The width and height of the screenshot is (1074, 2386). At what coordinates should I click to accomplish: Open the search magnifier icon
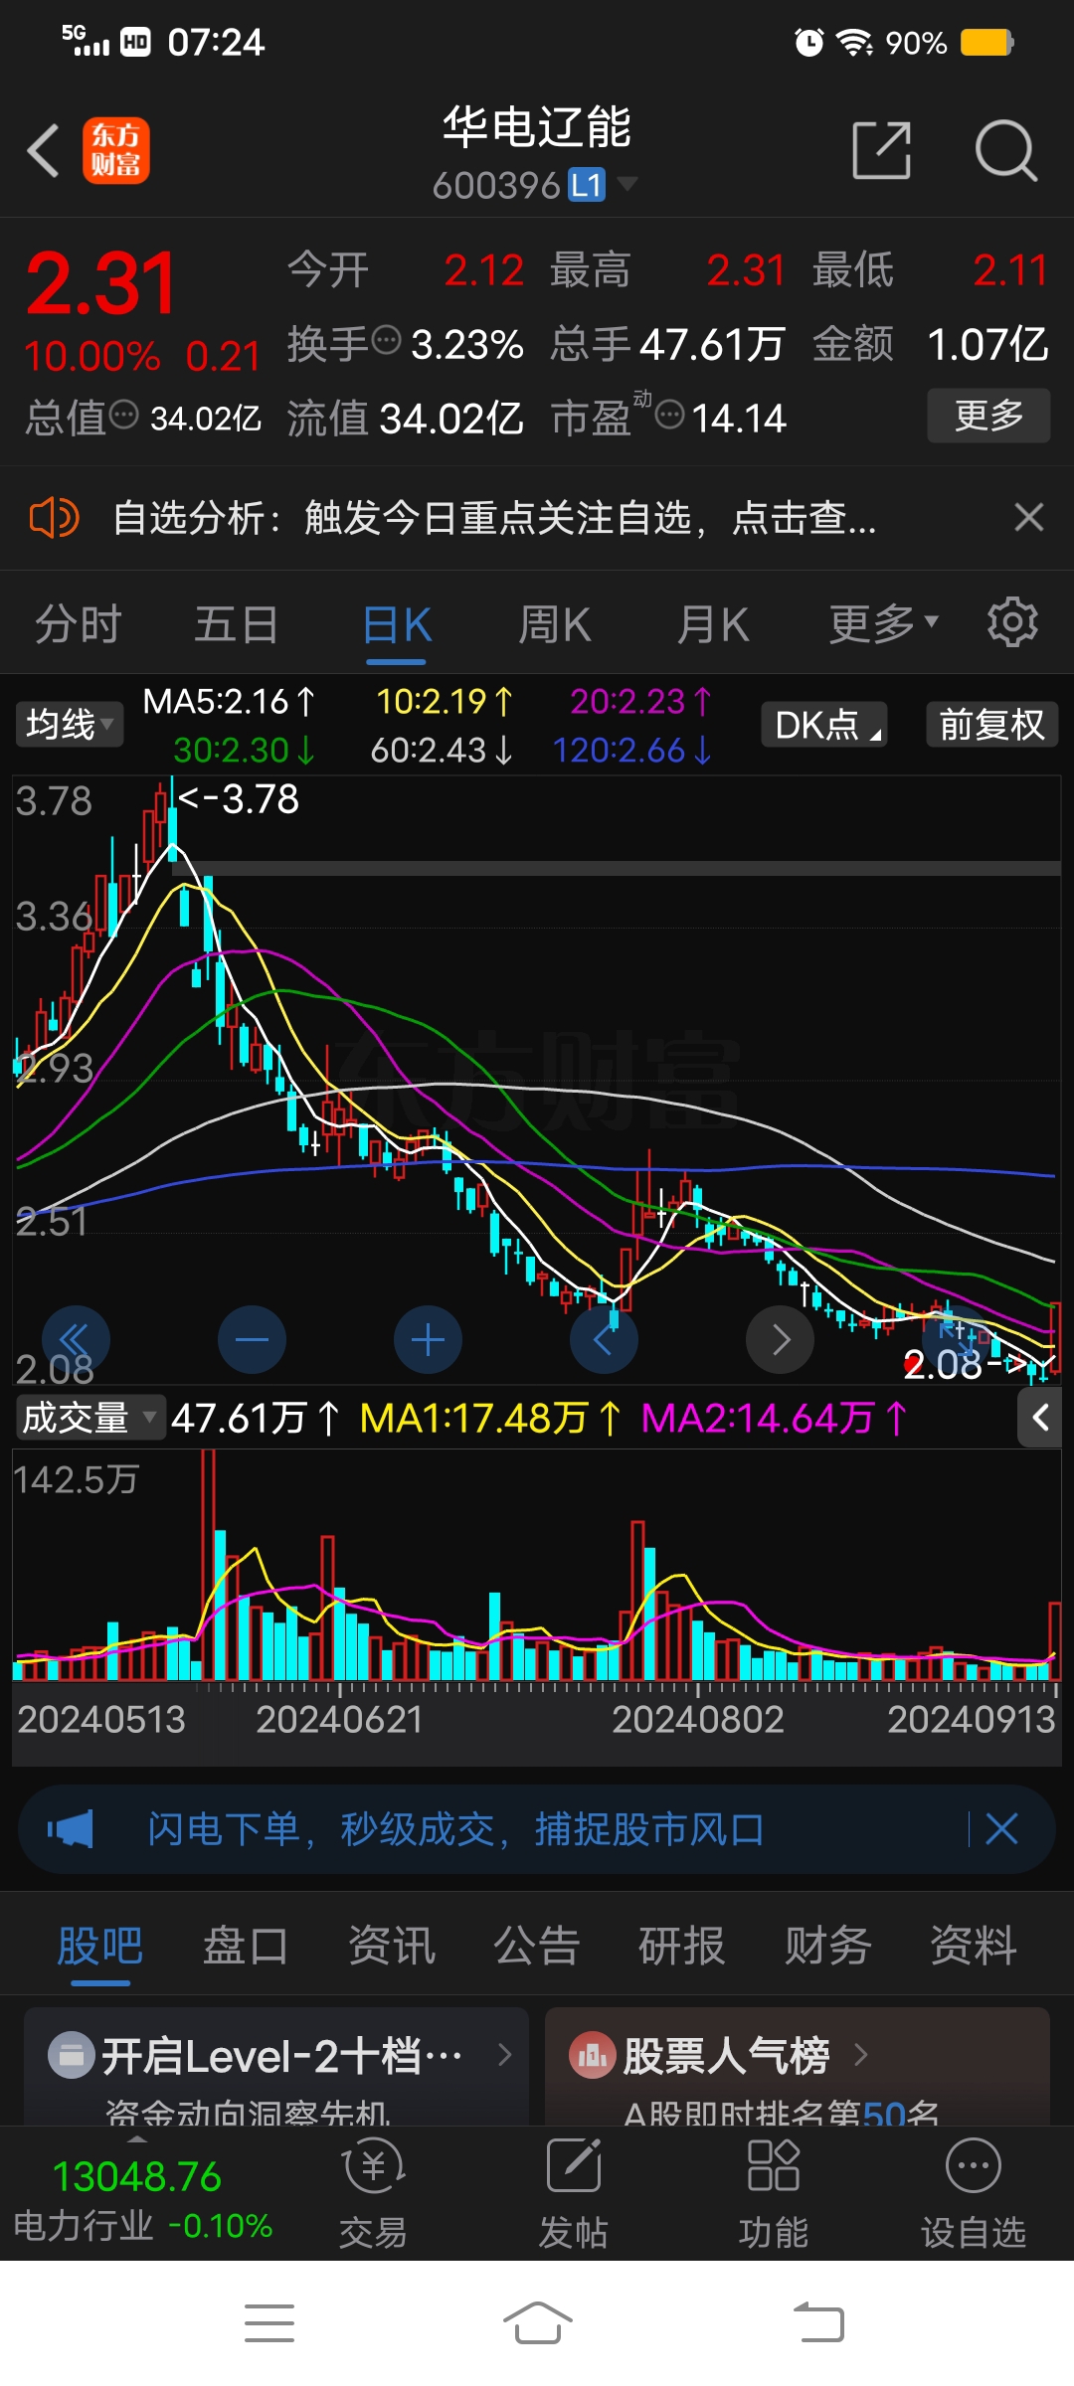tap(1006, 151)
